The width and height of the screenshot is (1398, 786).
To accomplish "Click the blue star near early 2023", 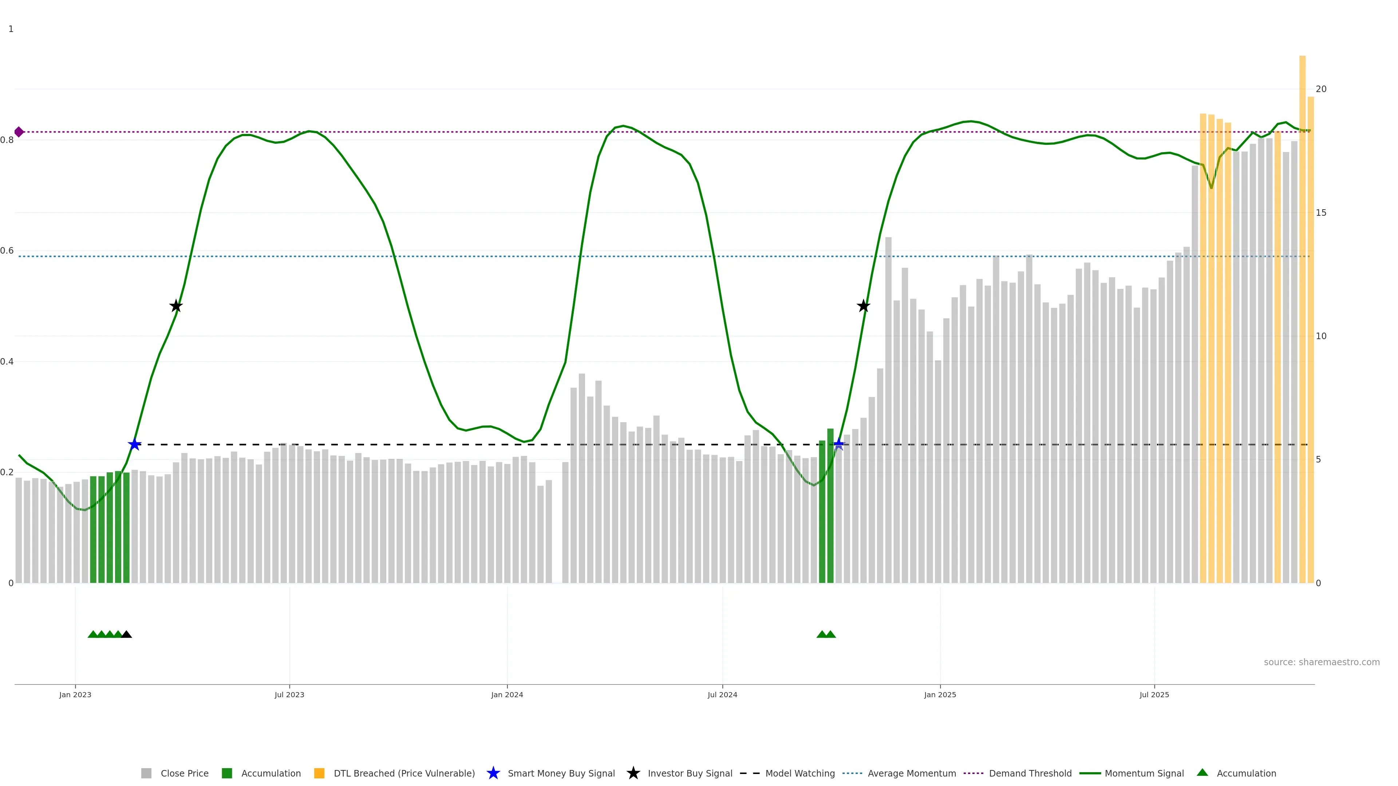I will (135, 445).
